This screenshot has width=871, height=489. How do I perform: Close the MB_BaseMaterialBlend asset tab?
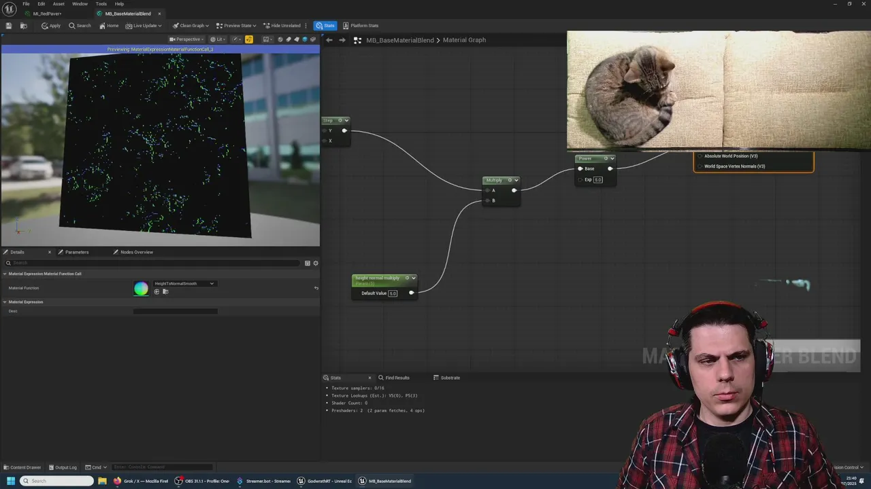(x=160, y=14)
